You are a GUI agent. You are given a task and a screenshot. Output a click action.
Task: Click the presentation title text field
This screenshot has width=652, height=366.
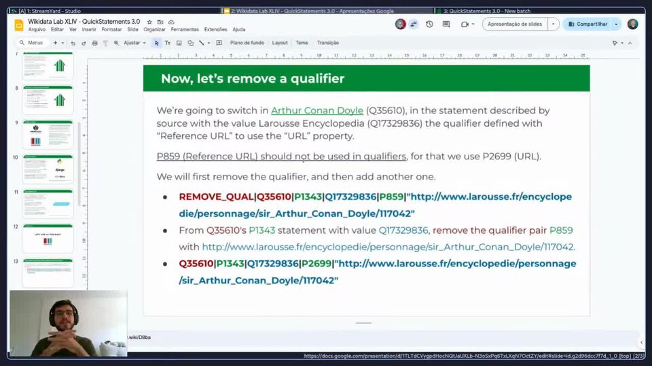point(84,21)
